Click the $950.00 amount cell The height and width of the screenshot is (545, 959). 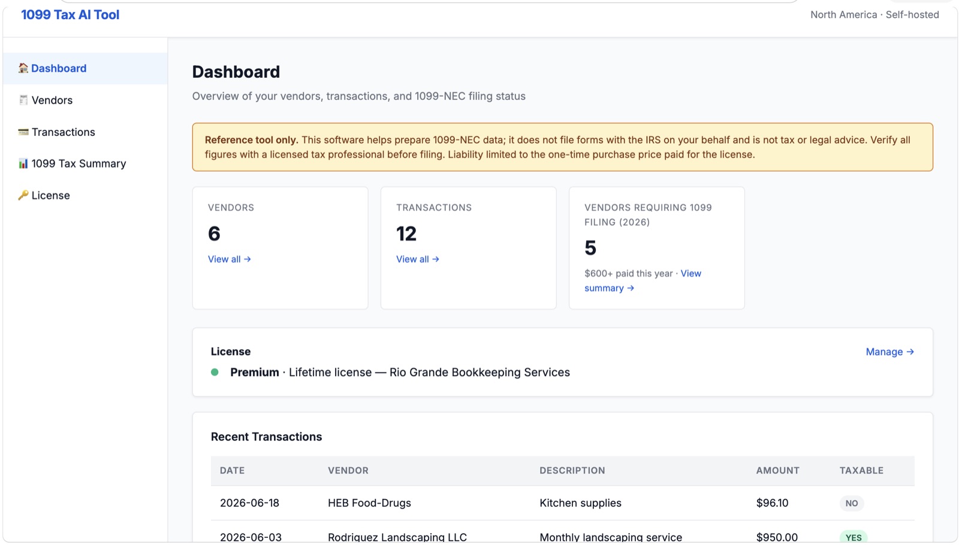pos(777,537)
